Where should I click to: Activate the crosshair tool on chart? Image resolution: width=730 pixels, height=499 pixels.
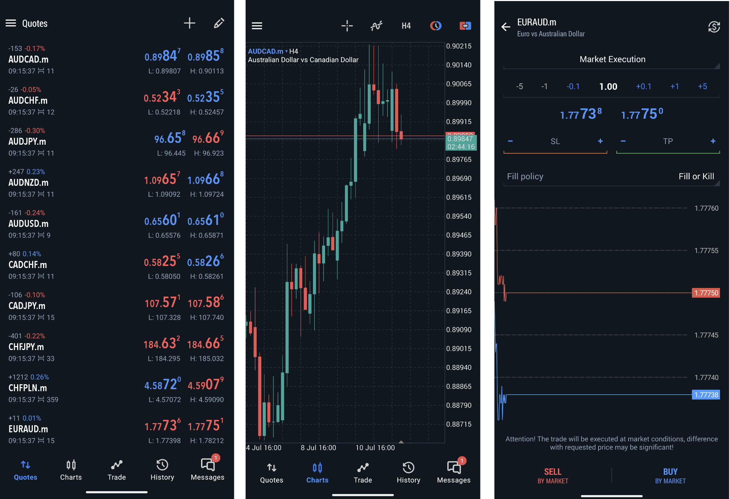click(347, 26)
